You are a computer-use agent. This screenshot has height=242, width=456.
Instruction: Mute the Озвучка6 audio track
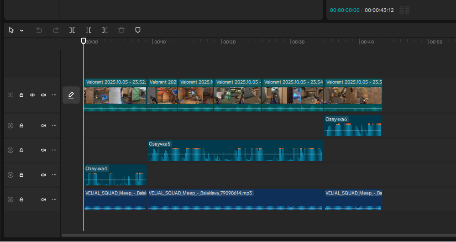point(43,126)
